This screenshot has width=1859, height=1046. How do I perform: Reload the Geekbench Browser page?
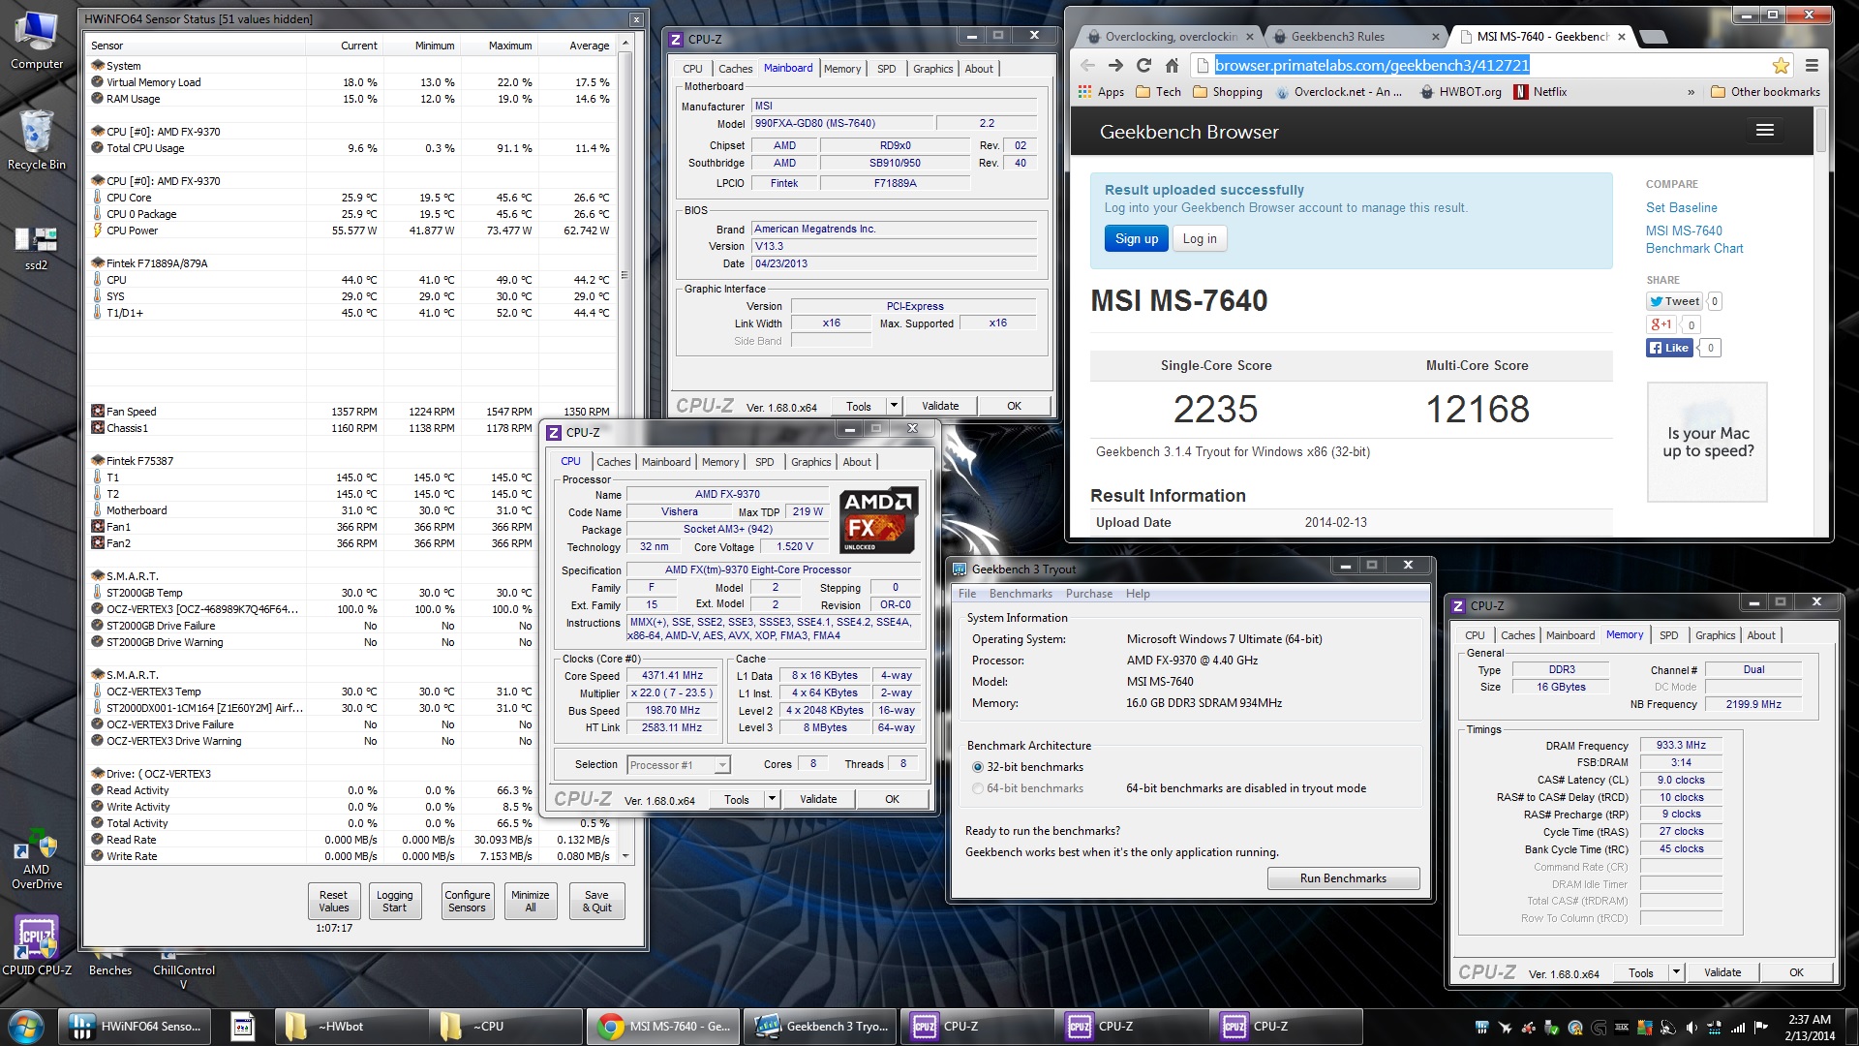[x=1143, y=65]
